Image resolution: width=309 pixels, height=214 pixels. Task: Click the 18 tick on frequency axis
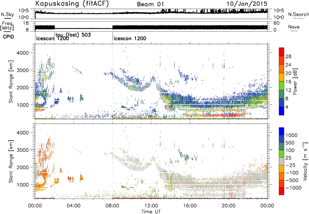coord(26,23)
